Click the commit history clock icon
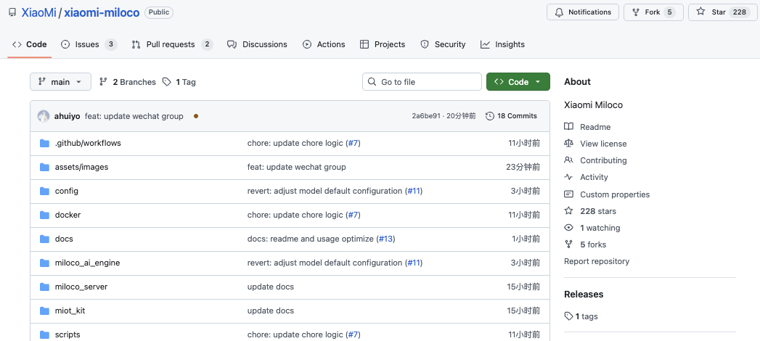Screen dimensions: 760x341 [490, 116]
